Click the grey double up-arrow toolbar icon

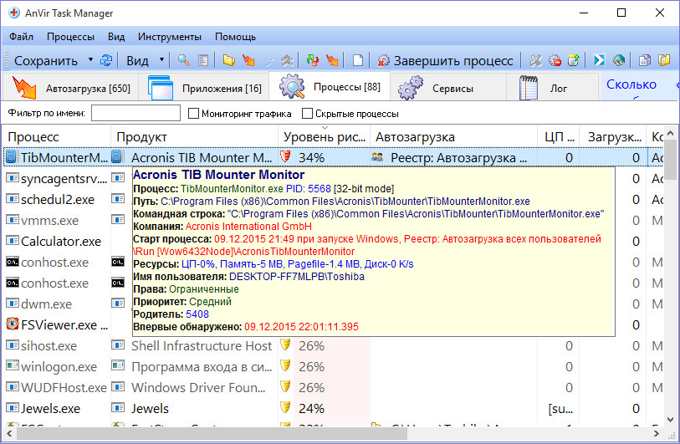pos(287,60)
